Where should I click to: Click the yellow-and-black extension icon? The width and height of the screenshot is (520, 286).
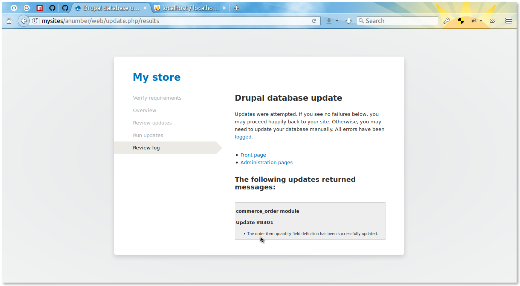coord(460,21)
